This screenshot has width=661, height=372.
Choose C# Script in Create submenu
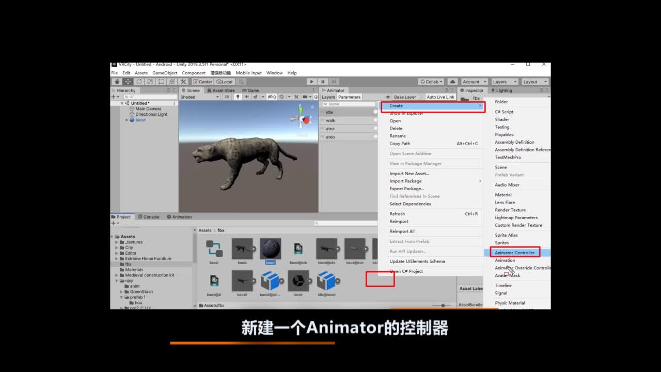(x=504, y=112)
